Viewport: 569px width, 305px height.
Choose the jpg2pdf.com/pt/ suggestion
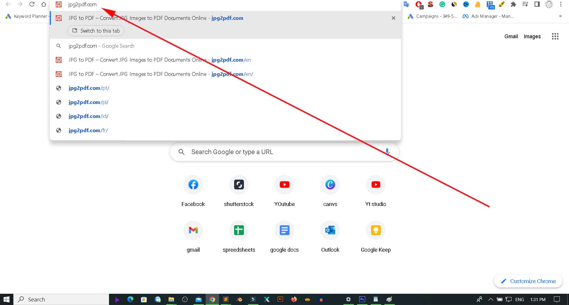coord(225,88)
